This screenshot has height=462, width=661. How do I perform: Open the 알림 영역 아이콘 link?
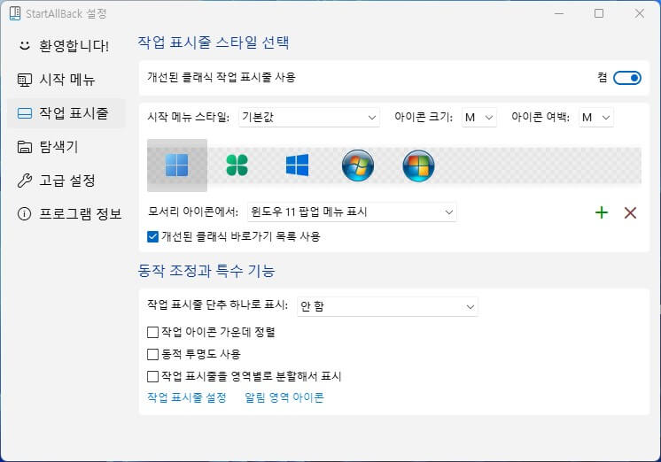[x=284, y=397]
